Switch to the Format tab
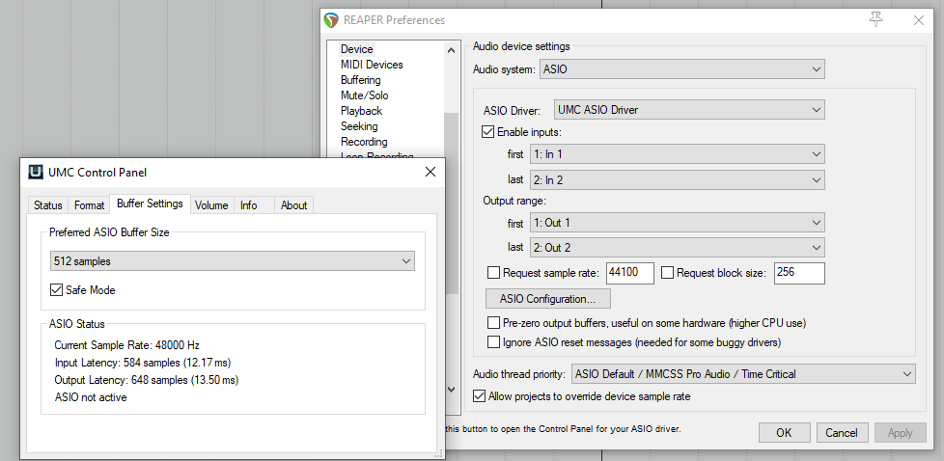The image size is (944, 461). [x=89, y=205]
